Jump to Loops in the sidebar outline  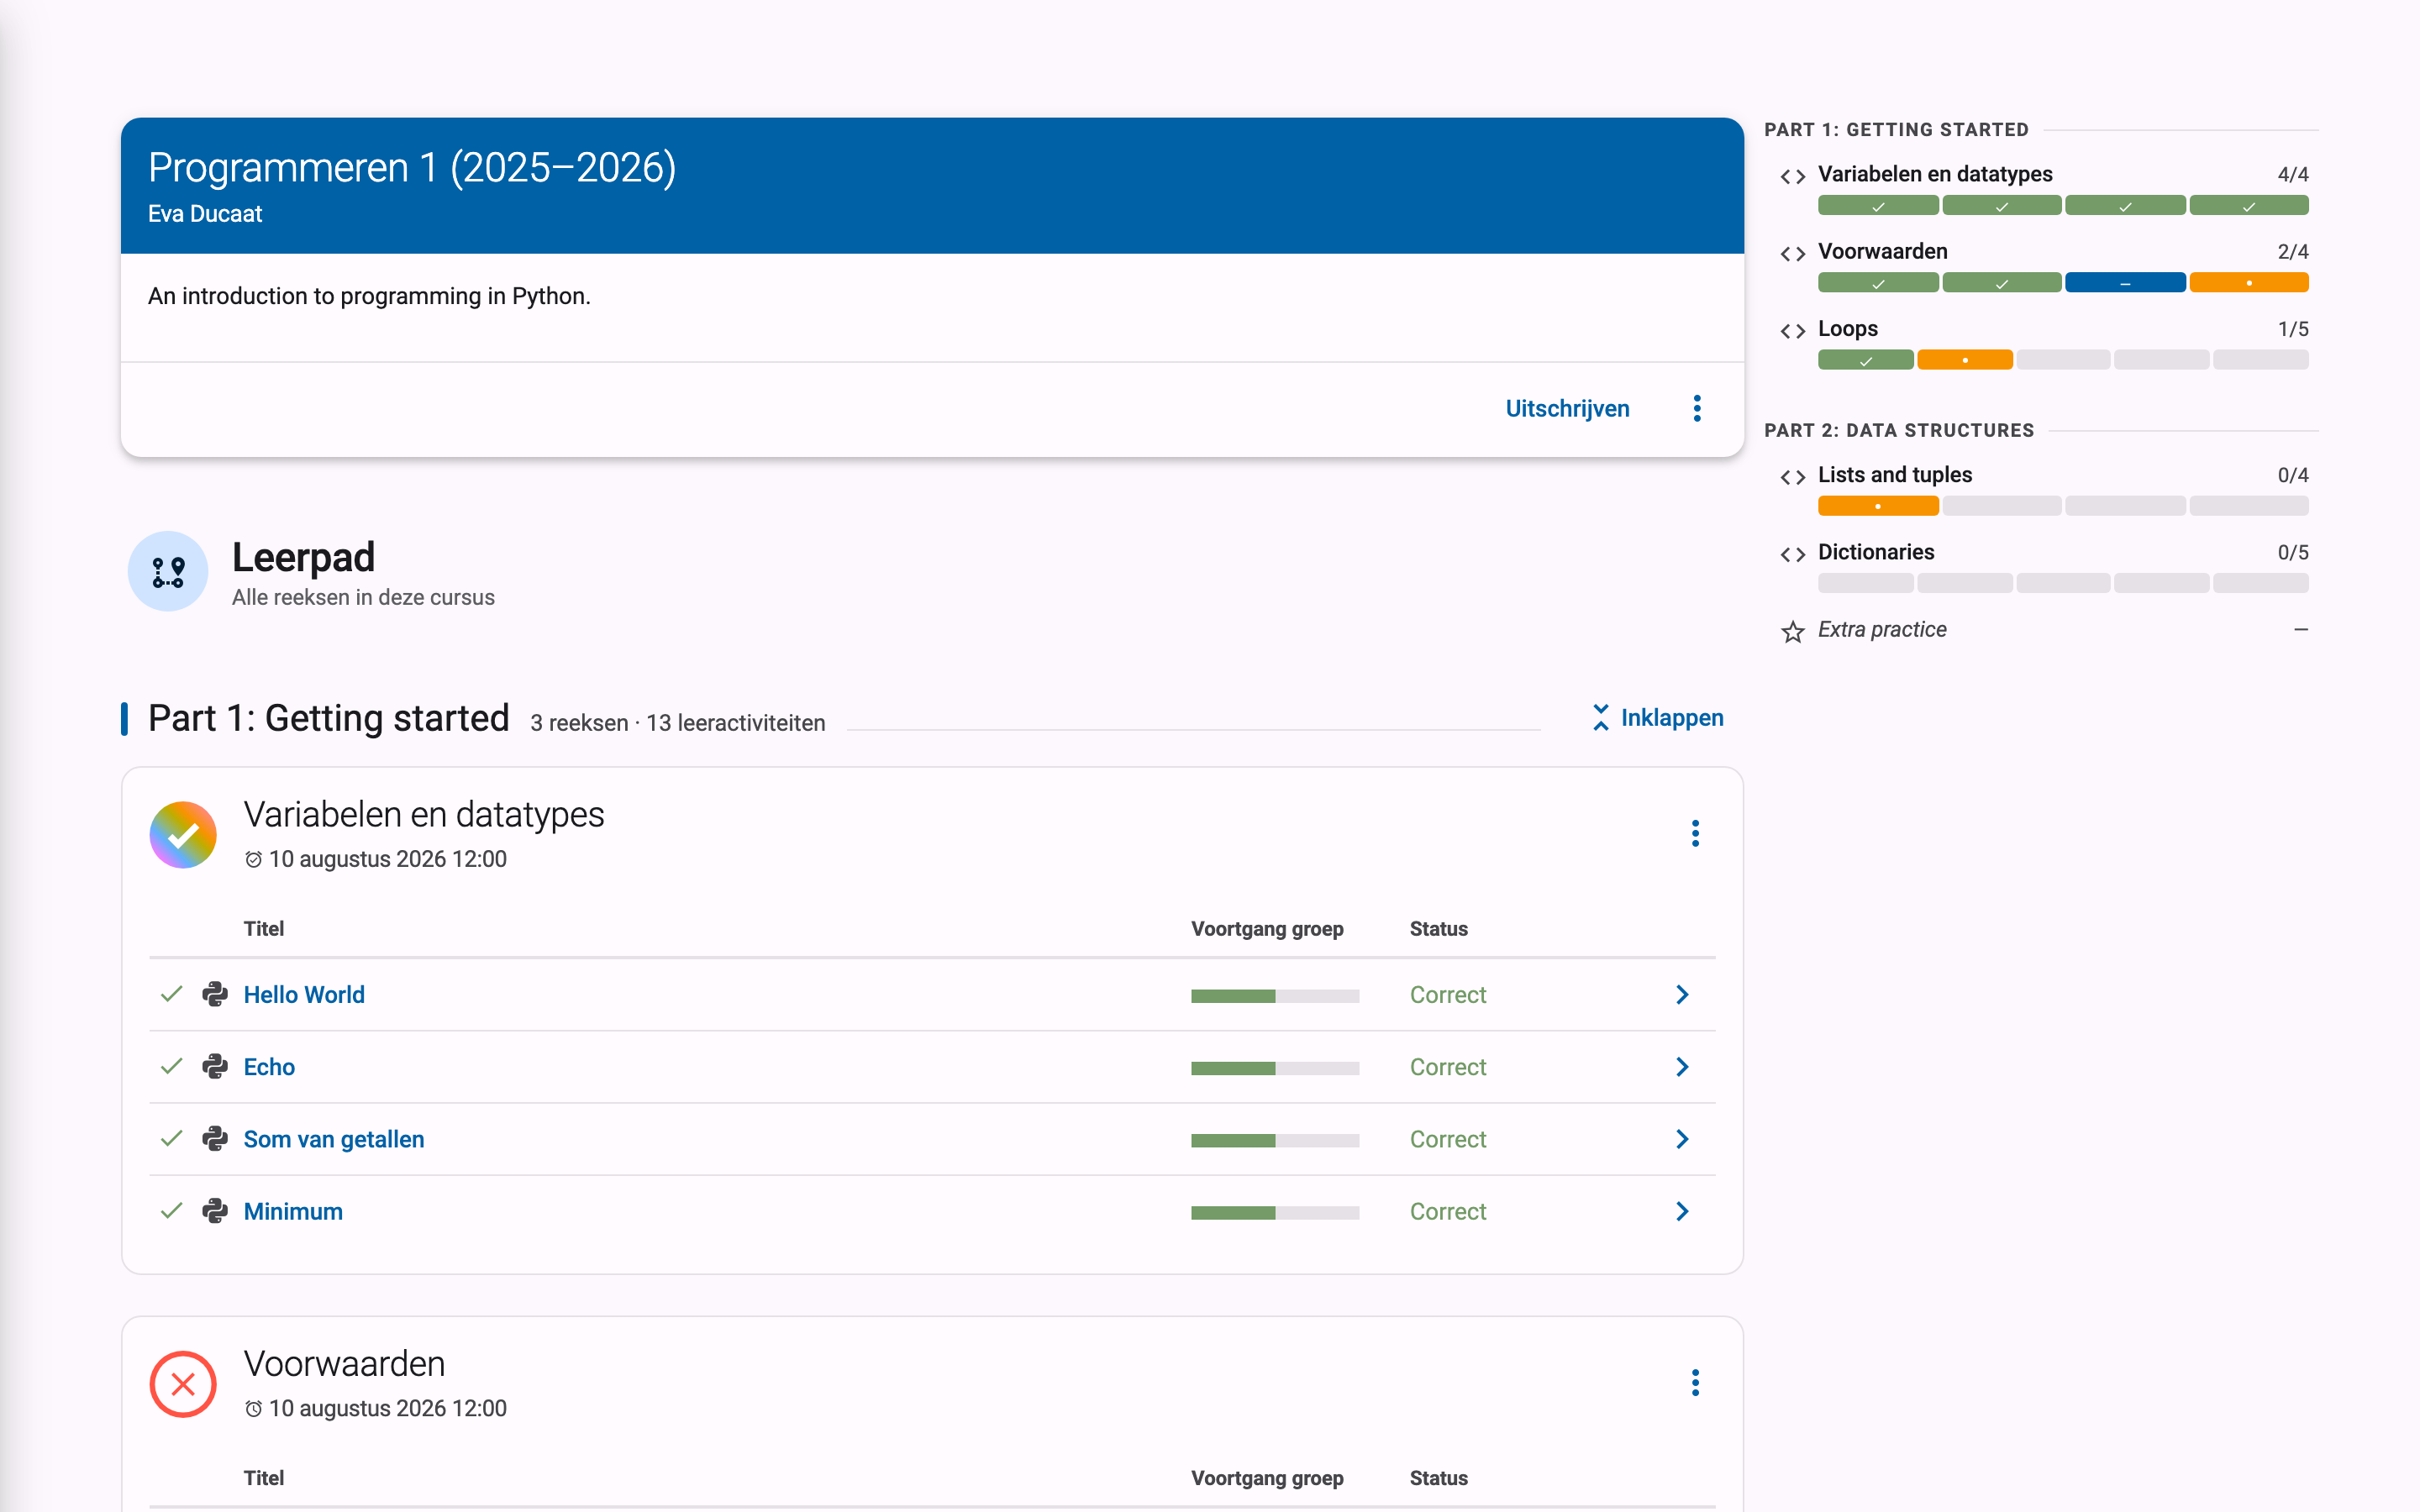(1847, 329)
